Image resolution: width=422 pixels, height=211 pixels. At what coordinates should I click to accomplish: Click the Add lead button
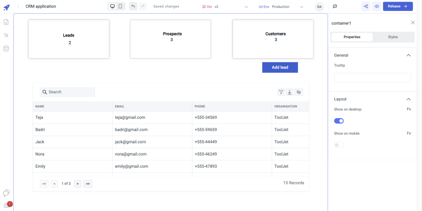(x=280, y=68)
